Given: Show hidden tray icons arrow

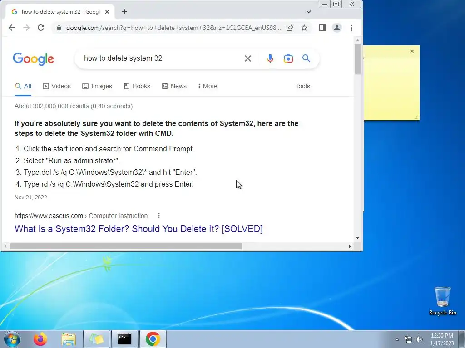Looking at the screenshot, I should [x=397, y=339].
